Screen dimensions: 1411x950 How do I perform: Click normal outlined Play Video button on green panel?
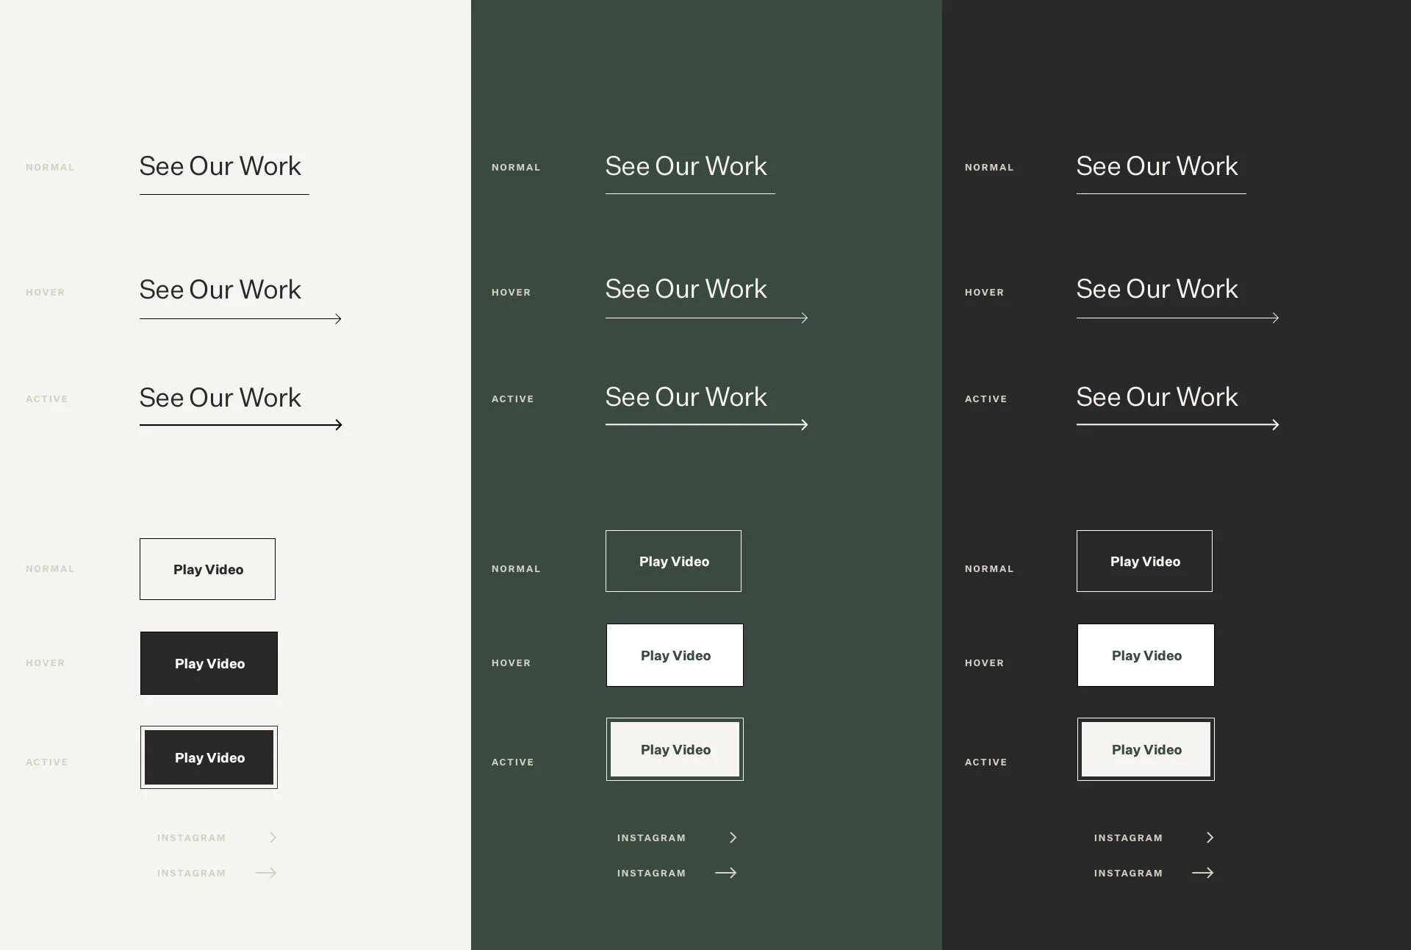[x=673, y=561]
